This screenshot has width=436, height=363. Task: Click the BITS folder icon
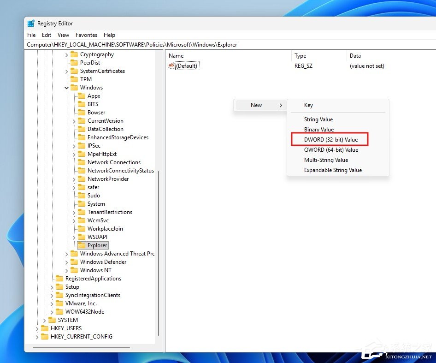pos(82,104)
